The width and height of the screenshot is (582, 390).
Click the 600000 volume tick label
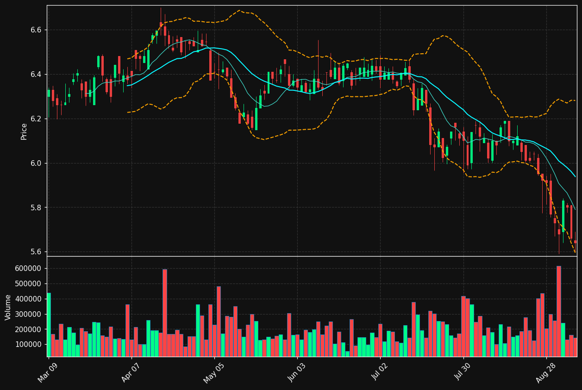pos(29,269)
